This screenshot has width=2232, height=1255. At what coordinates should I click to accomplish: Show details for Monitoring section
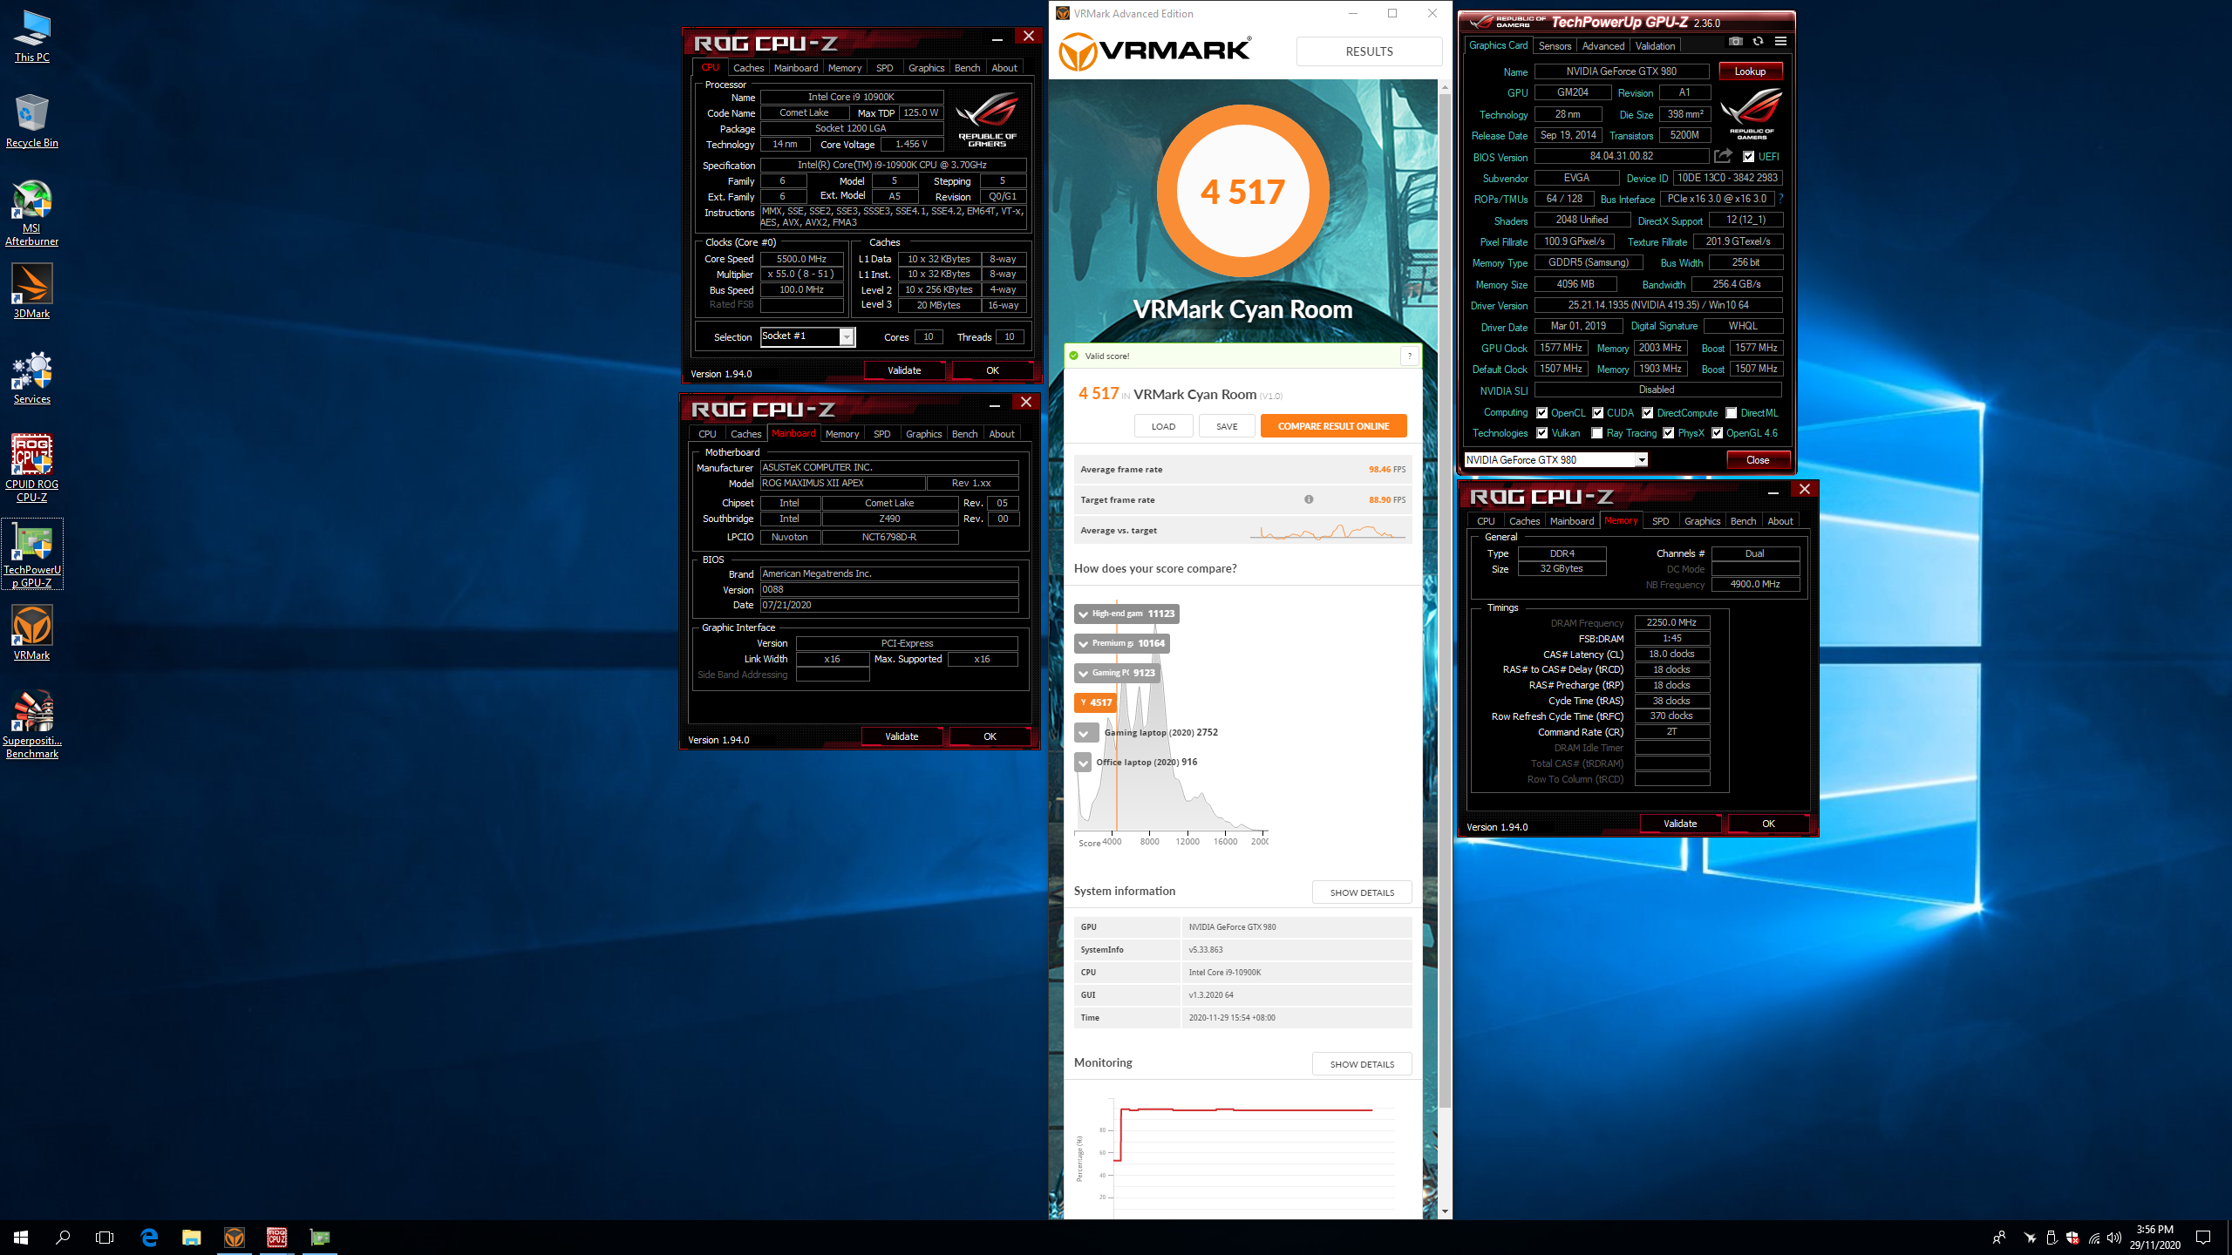point(1362,1064)
